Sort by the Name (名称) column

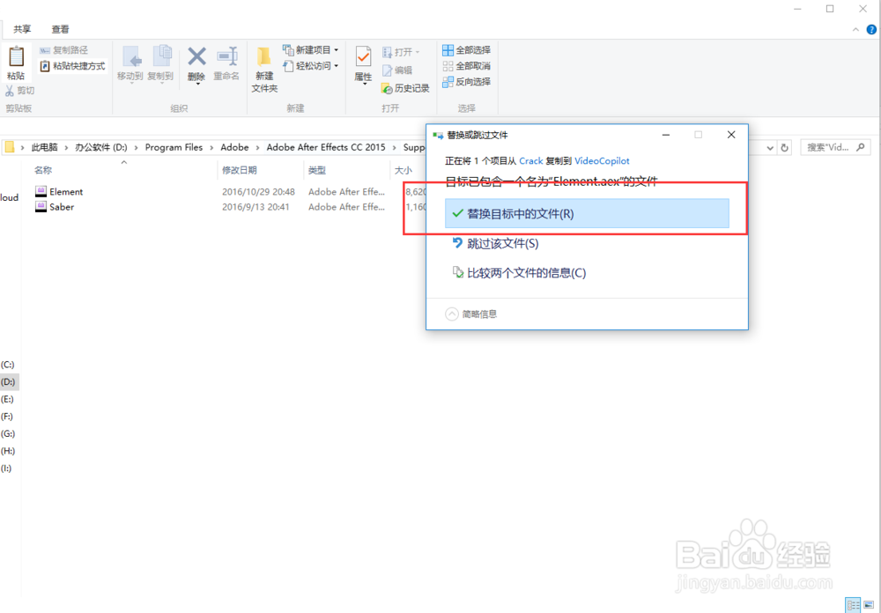(43, 170)
